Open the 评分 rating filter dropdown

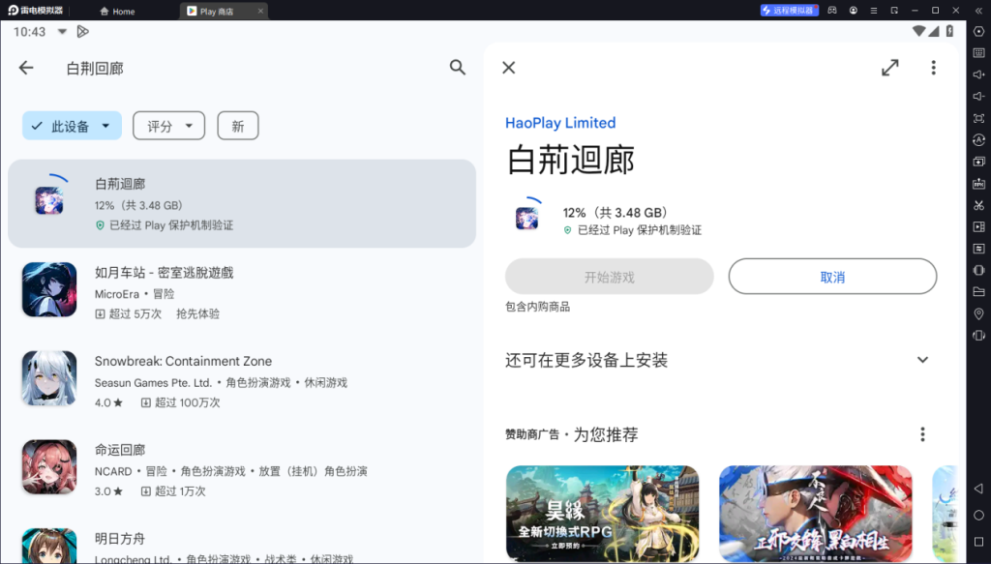168,126
